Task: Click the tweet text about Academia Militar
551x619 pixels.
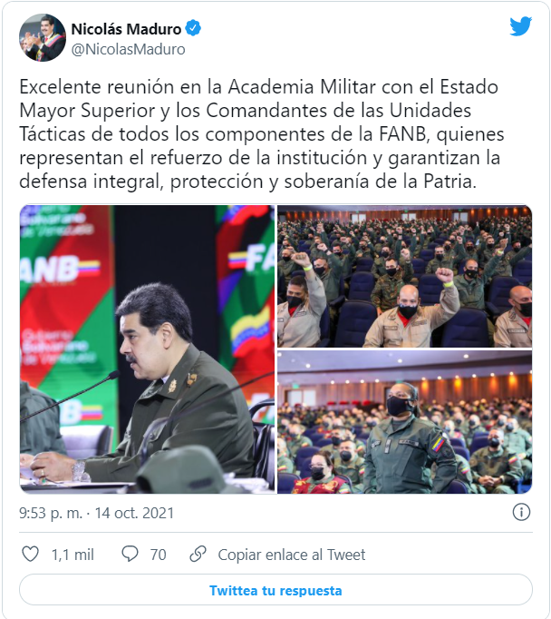Action: pyautogui.click(x=262, y=133)
